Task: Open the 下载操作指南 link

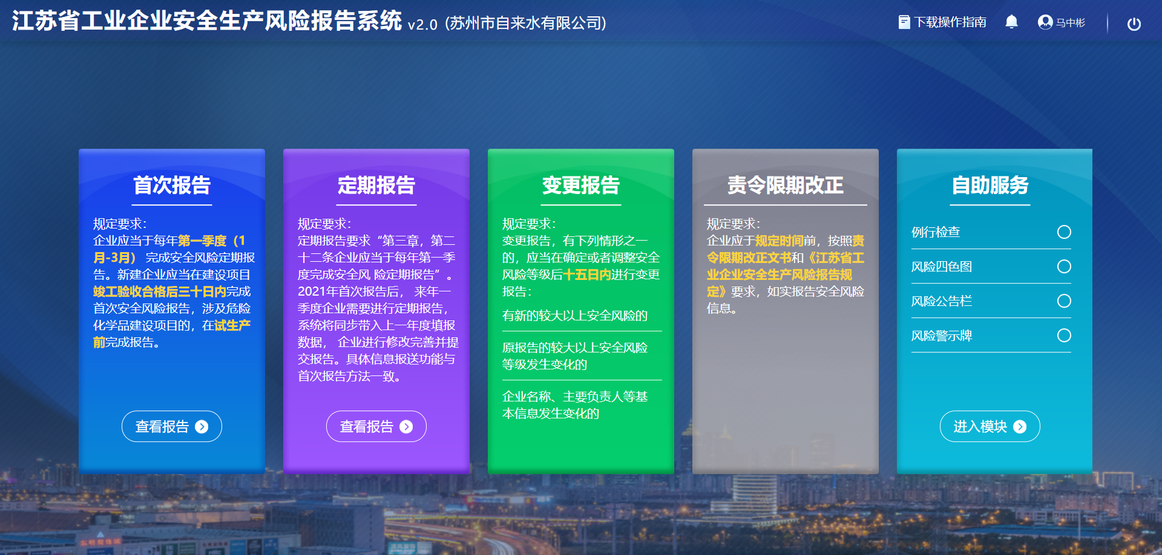Action: 950,22
